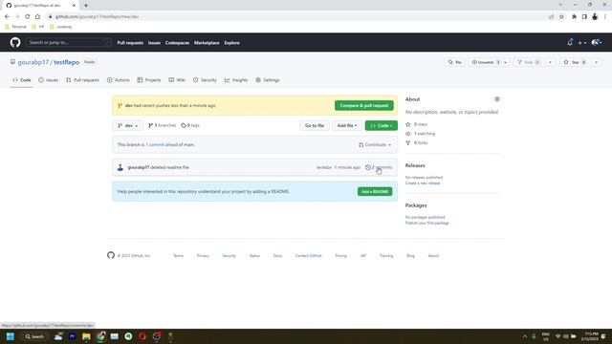612x344 pixels.
Task: Switch to the Insights tab
Action: pos(236,80)
